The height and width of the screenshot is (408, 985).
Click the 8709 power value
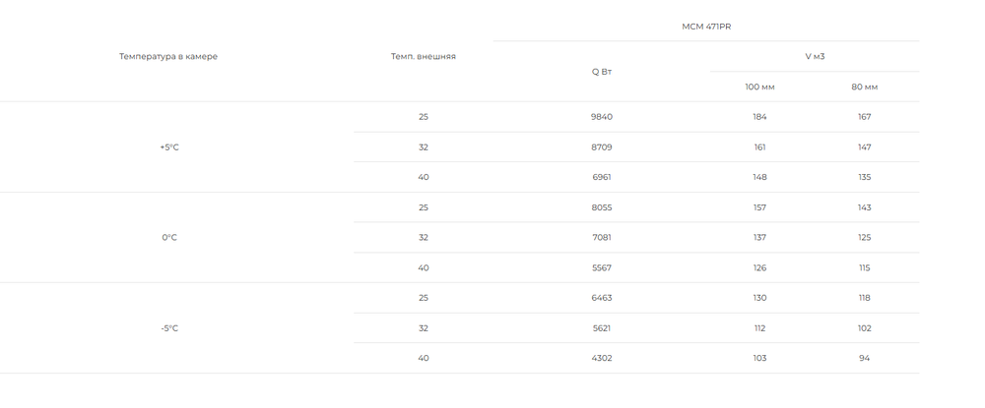coord(601,147)
